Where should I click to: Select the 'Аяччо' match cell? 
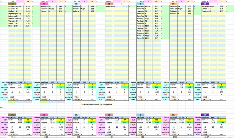[12, 24]
